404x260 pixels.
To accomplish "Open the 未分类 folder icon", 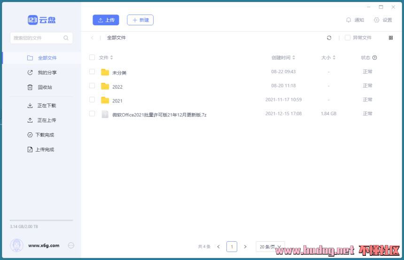I will pyautogui.click(x=105, y=72).
